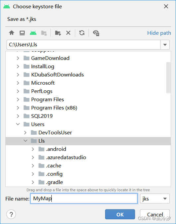Viewport: 176px width, 224px height.
Task: Click the Delete X toolbar icon
Action: (68, 33)
